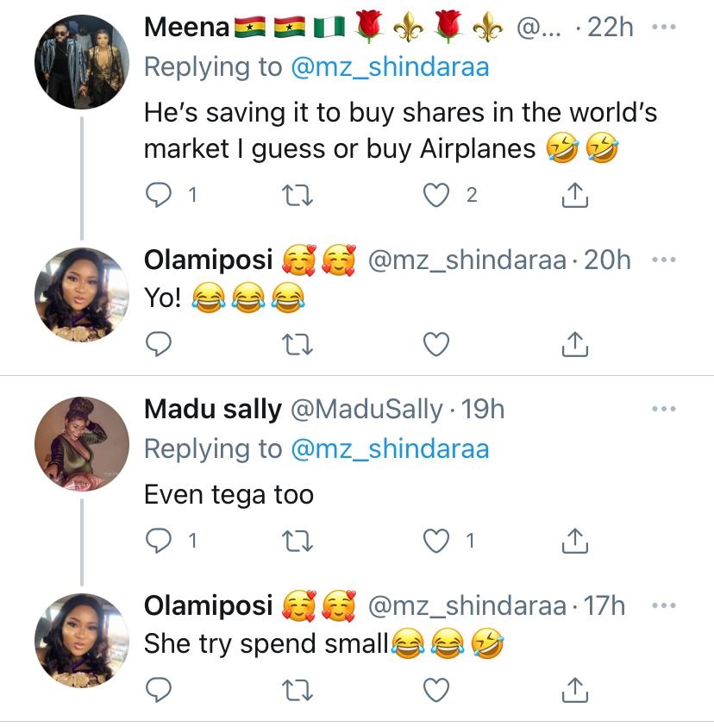Image resolution: width=714 pixels, height=727 pixels.
Task: Open more options on Madu sally's tweet
Action: (x=664, y=409)
